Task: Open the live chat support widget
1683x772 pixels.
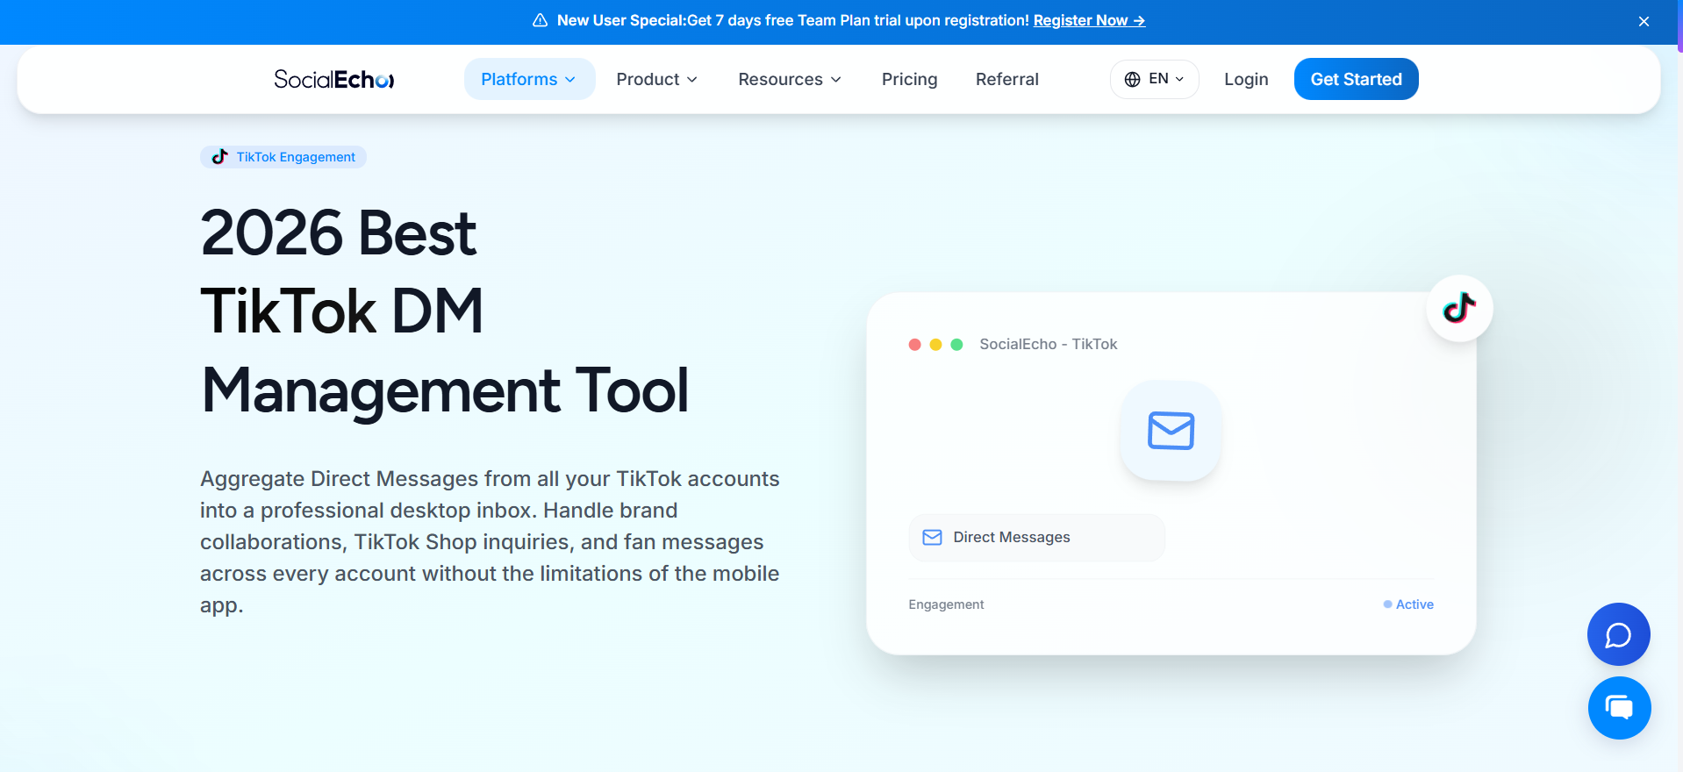Action: pos(1619,708)
